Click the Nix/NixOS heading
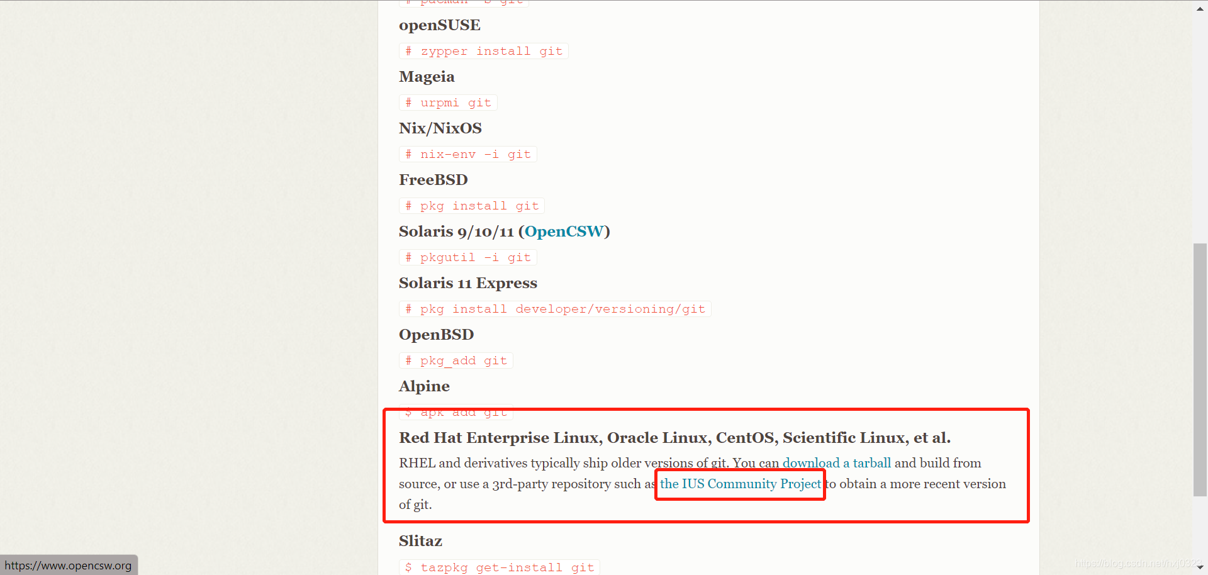Image resolution: width=1208 pixels, height=575 pixels. (x=440, y=128)
